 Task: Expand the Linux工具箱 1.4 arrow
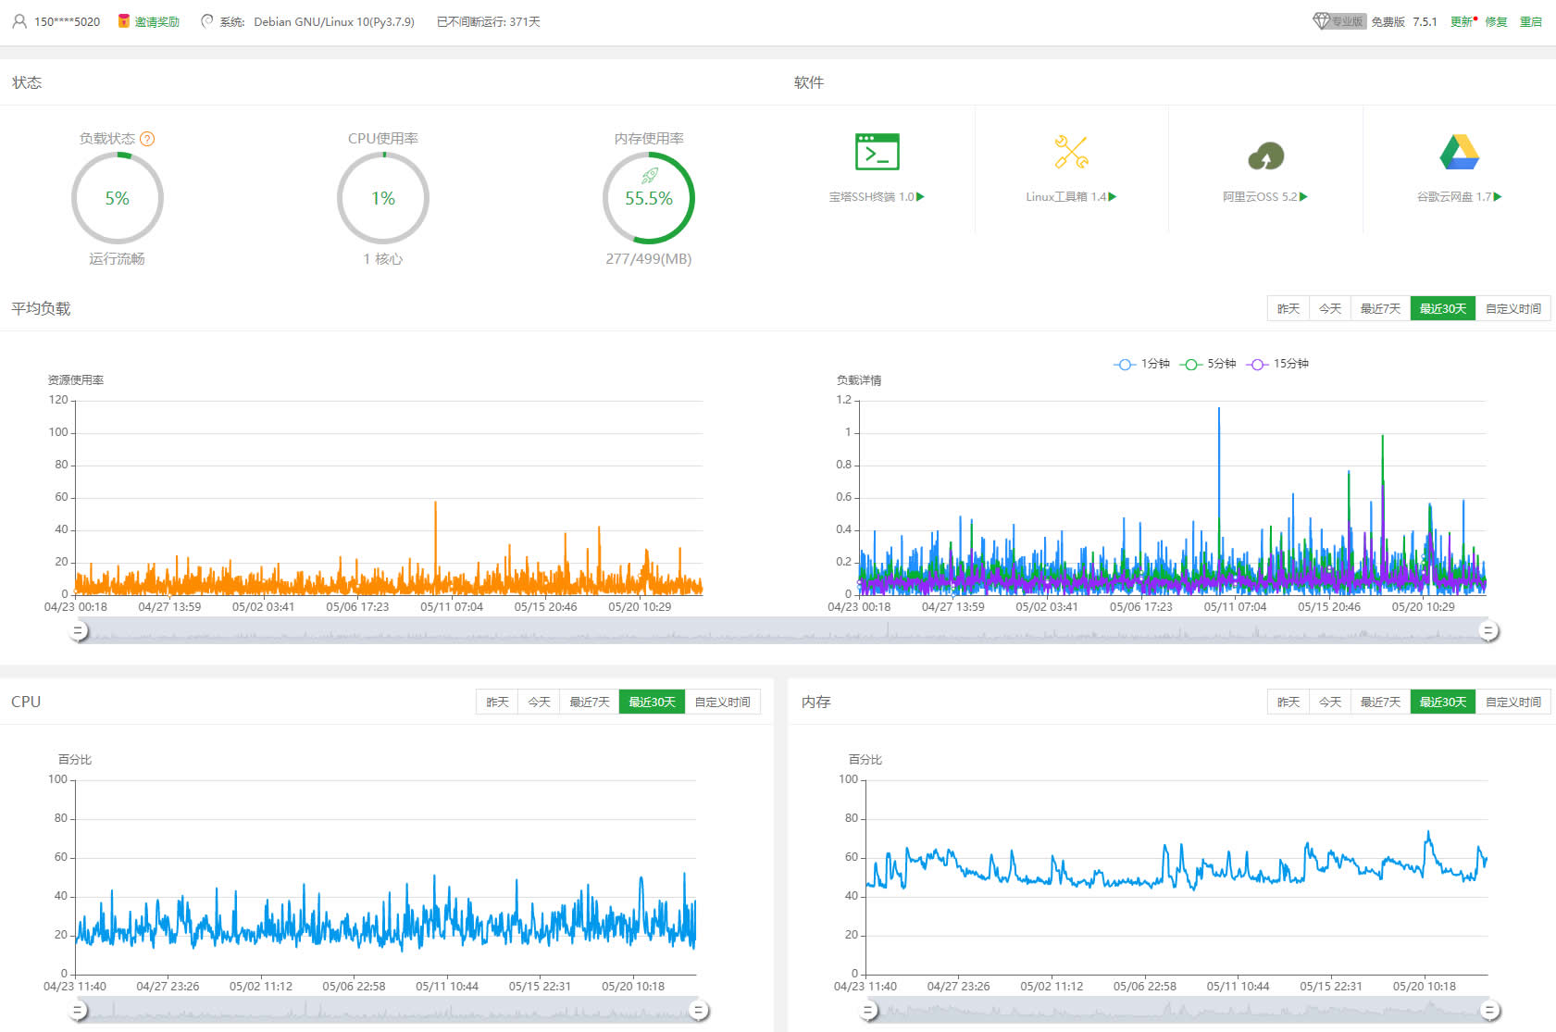coord(1113,197)
